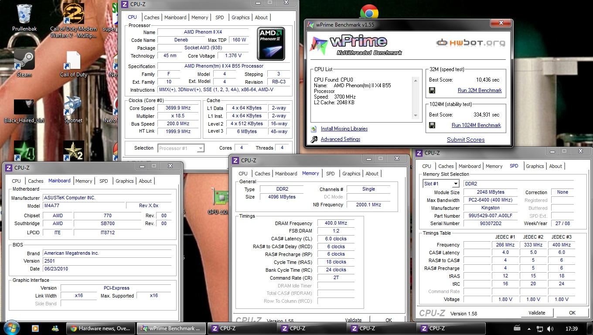The width and height of the screenshot is (593, 335).
Task: Click the Core Speed value 3699.9 MHz
Action: [178, 108]
